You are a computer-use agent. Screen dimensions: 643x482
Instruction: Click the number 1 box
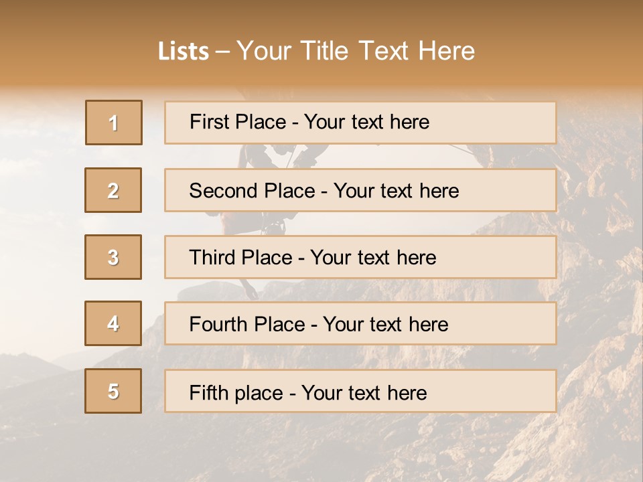point(114,123)
